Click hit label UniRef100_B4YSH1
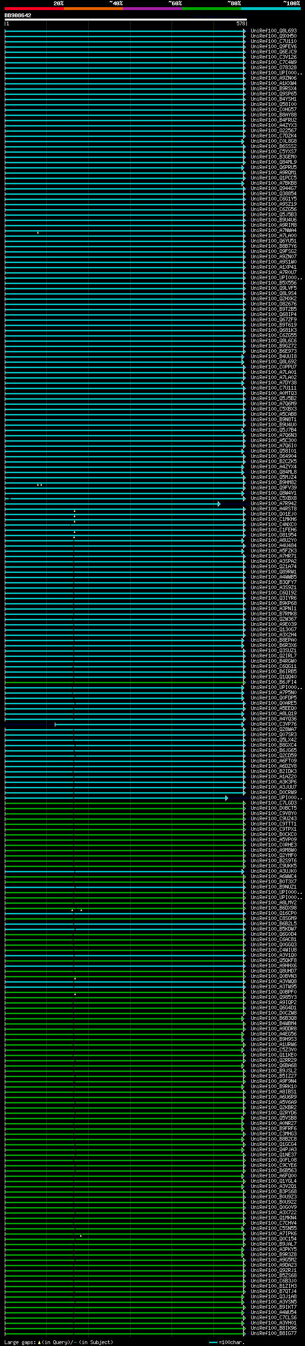 274,99
